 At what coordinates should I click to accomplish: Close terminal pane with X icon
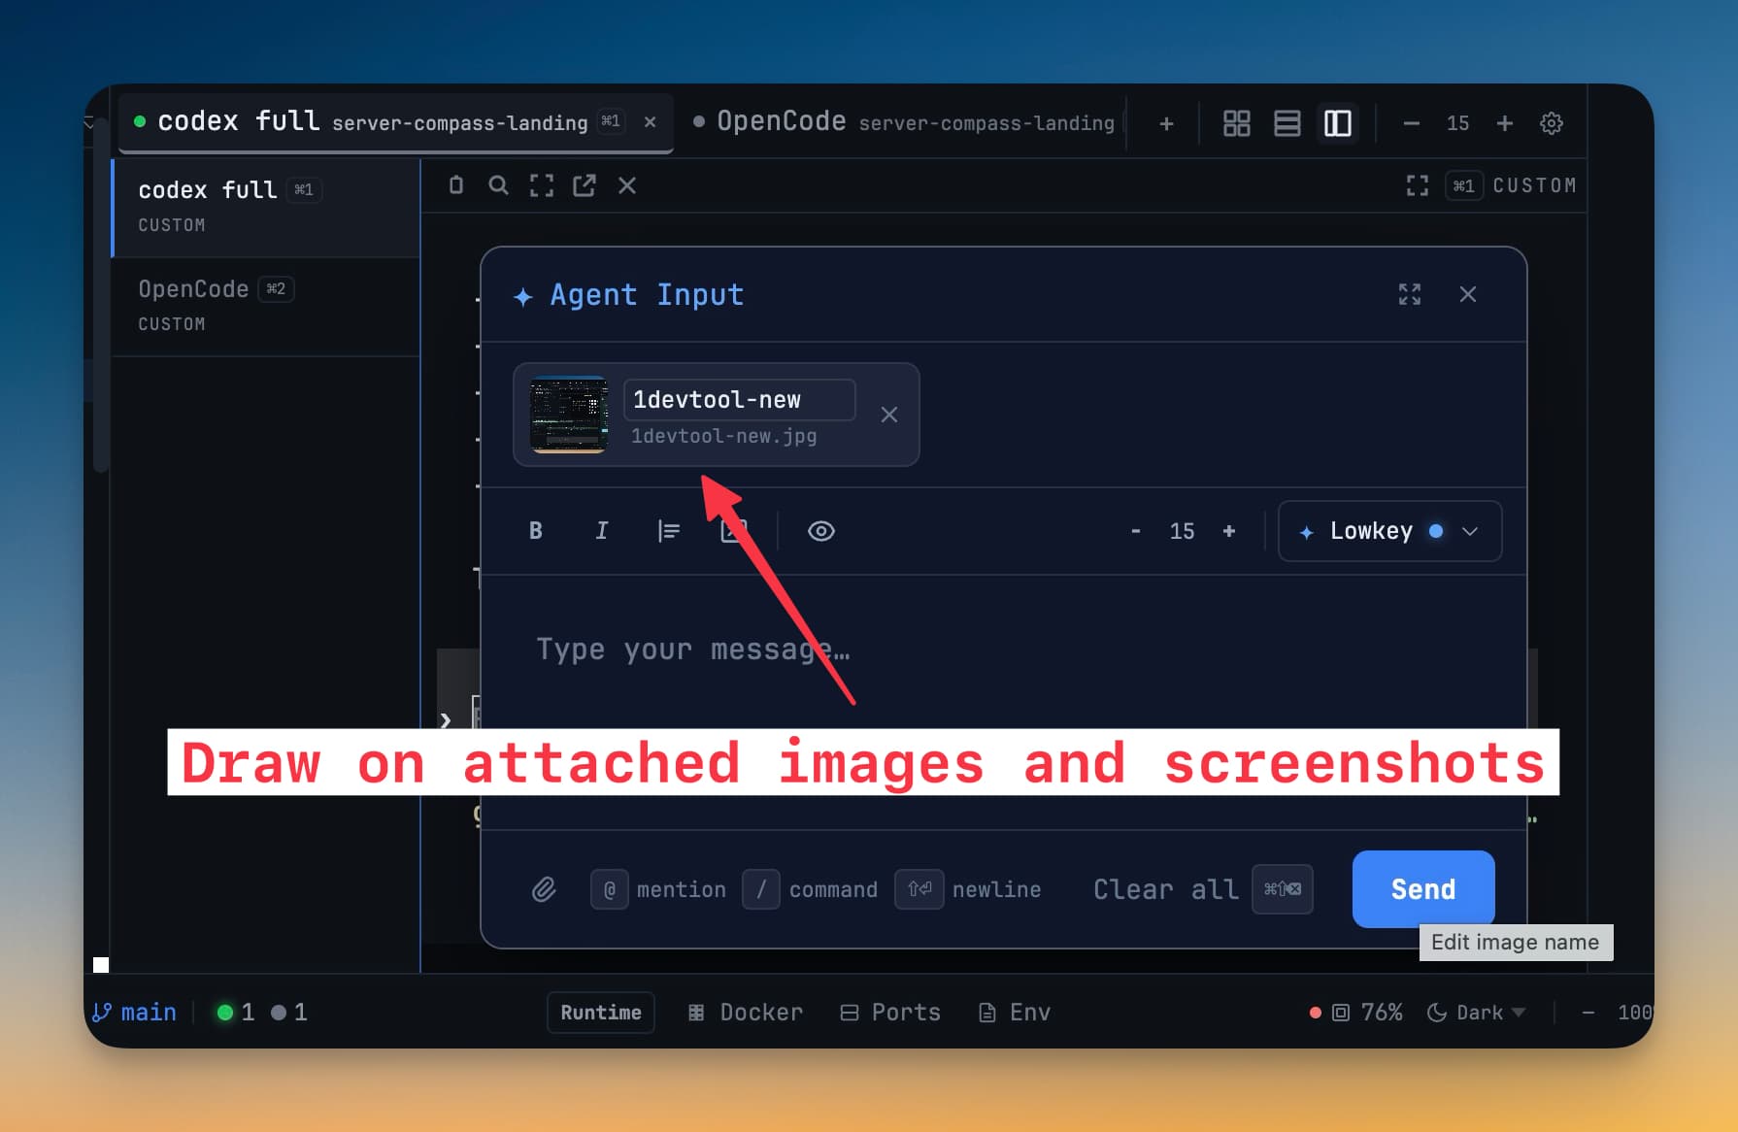tap(627, 184)
